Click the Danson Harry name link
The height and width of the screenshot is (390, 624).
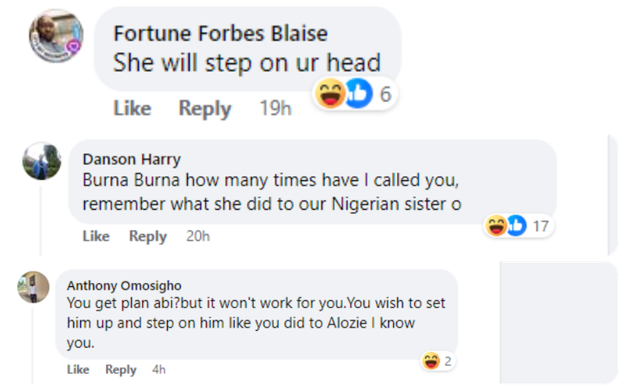[x=131, y=158]
